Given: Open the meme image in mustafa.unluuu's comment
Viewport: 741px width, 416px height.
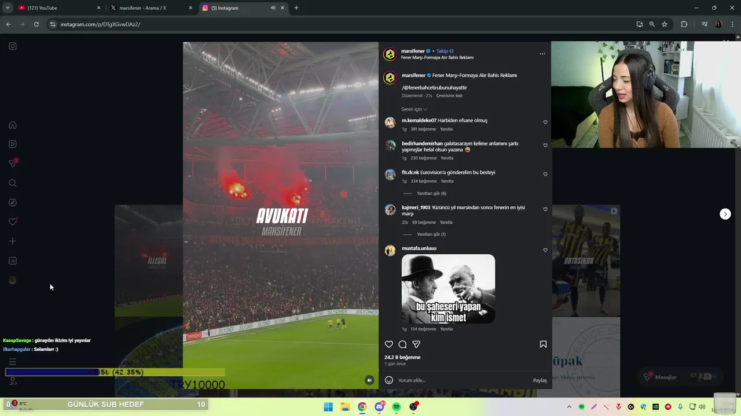Looking at the screenshot, I should [448, 289].
